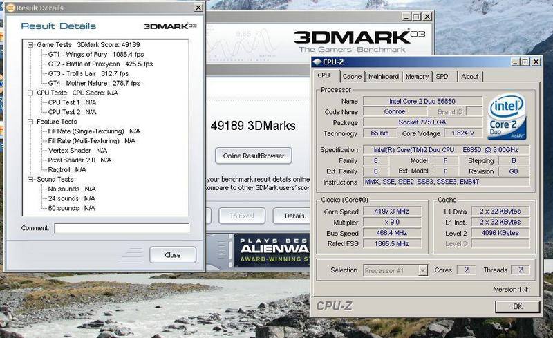Click the Result Details title bar icon
This screenshot has height=338, width=553.
(x=10, y=8)
